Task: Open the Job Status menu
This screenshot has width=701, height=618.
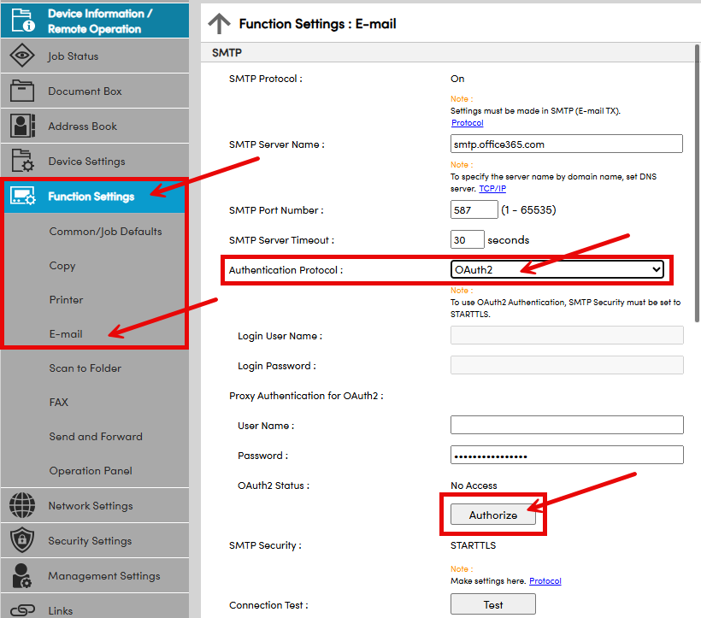Action: pyautogui.click(x=95, y=56)
